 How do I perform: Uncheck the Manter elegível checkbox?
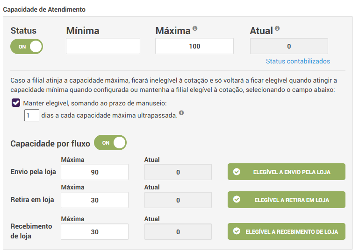16,103
